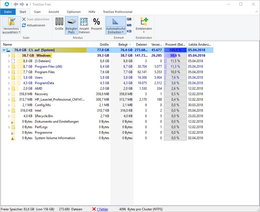Click the warning icon beside System Volume Information
This screenshot has height=212, width=260.
[x=13, y=138]
